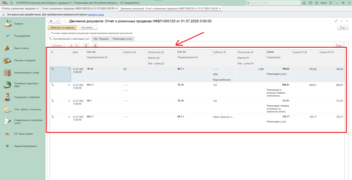
Task: Expand the top-right Еще dropdown
Action: [x=342, y=27]
